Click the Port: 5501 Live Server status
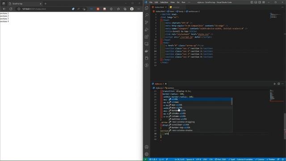Viewport: 286px width, 161px height. pyautogui.click(x=220, y=159)
